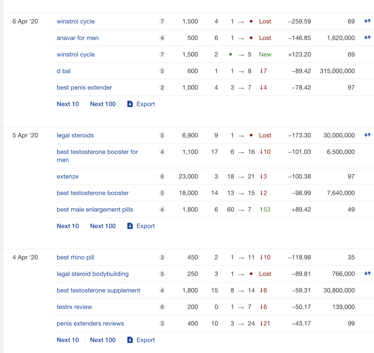
Task: Open best male enlargement pills keyword
Action: [95, 210]
